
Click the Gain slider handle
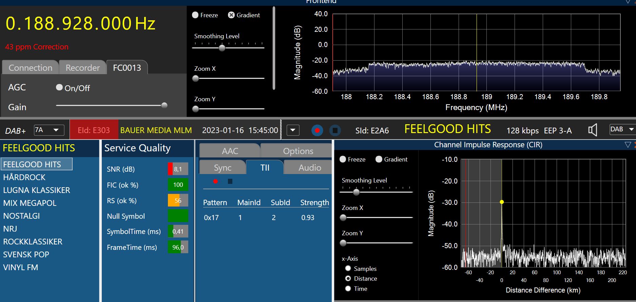click(164, 105)
